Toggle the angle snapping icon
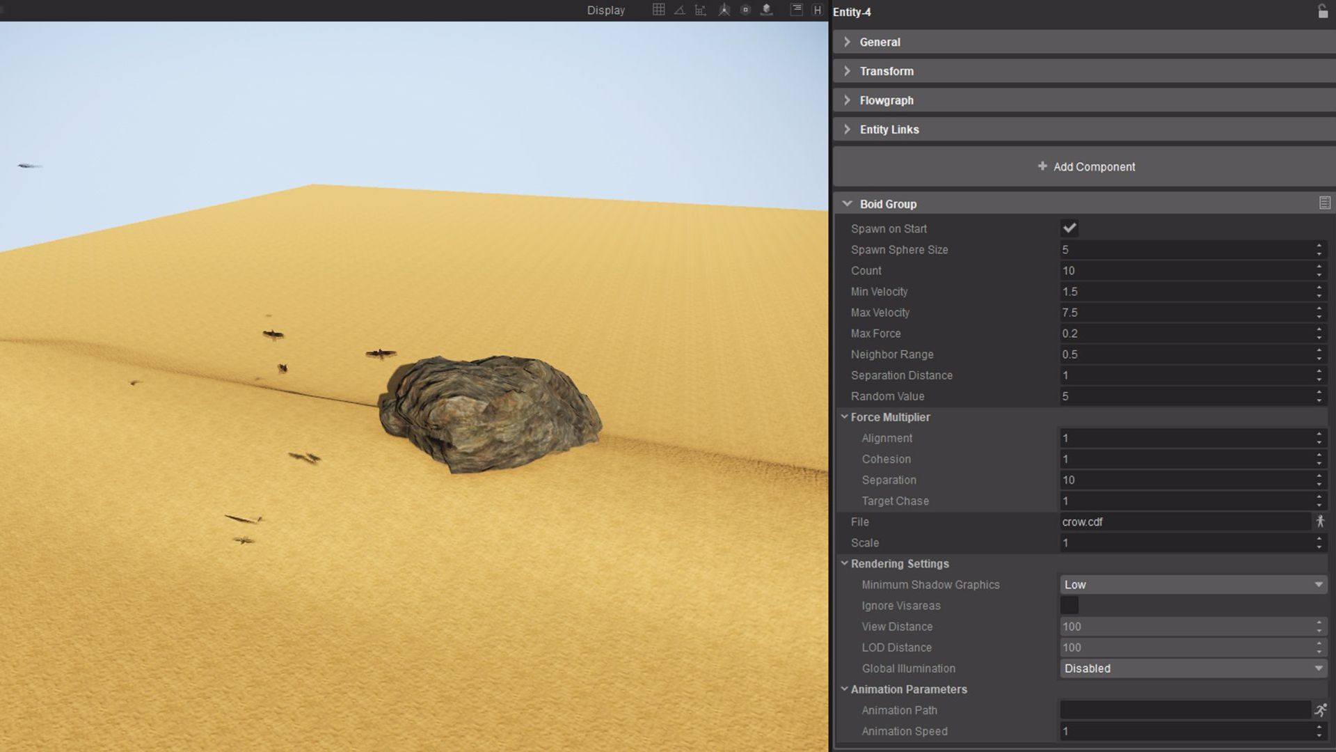The image size is (1336, 752). tap(678, 10)
